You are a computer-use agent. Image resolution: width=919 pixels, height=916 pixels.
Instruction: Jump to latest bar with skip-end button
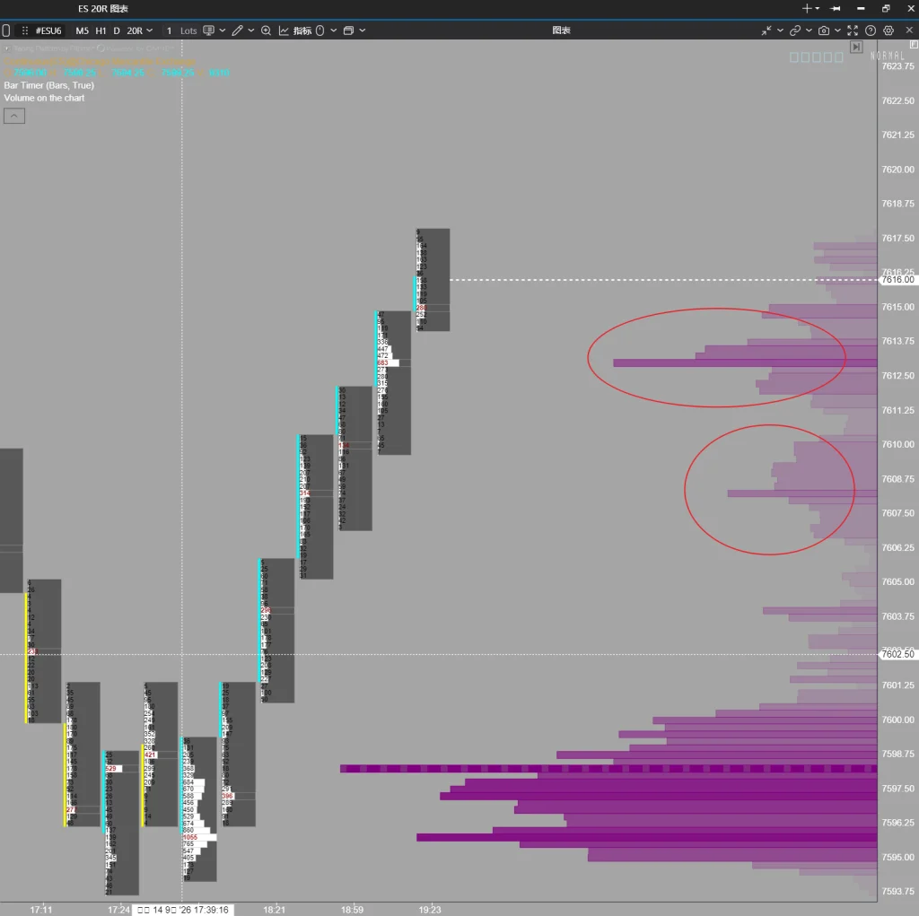[856, 47]
